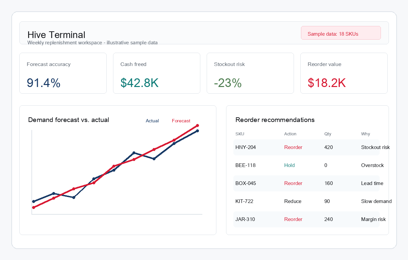This screenshot has height=260, width=408.
Task: Click the Stockout risk reason in the table
Action: click(x=375, y=147)
